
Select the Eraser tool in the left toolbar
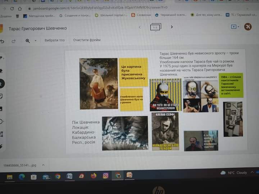[1, 71]
